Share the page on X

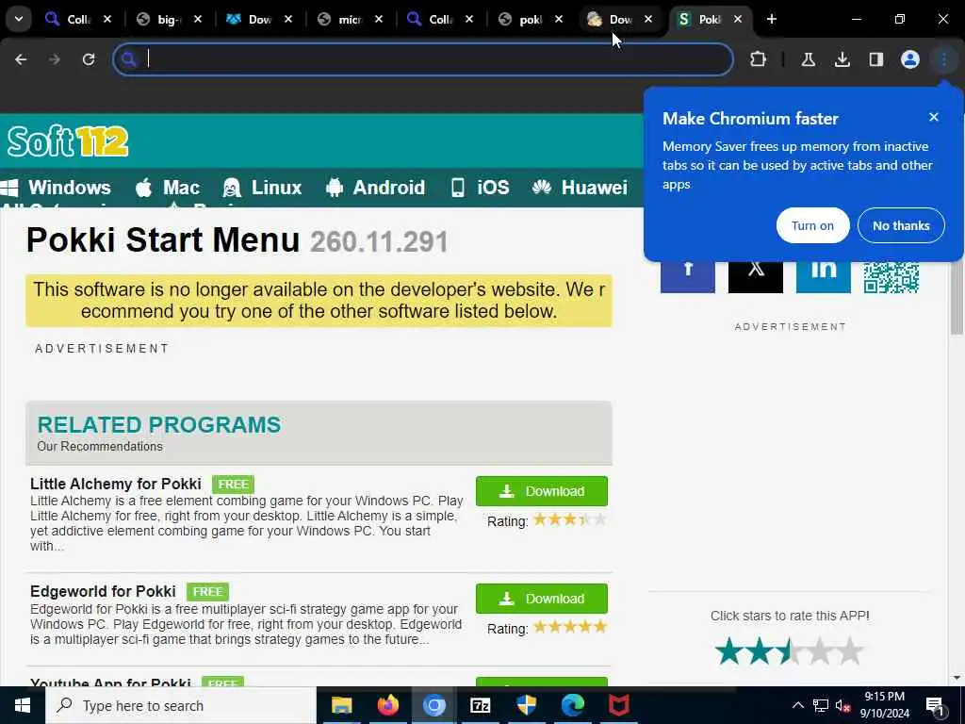[756, 276]
